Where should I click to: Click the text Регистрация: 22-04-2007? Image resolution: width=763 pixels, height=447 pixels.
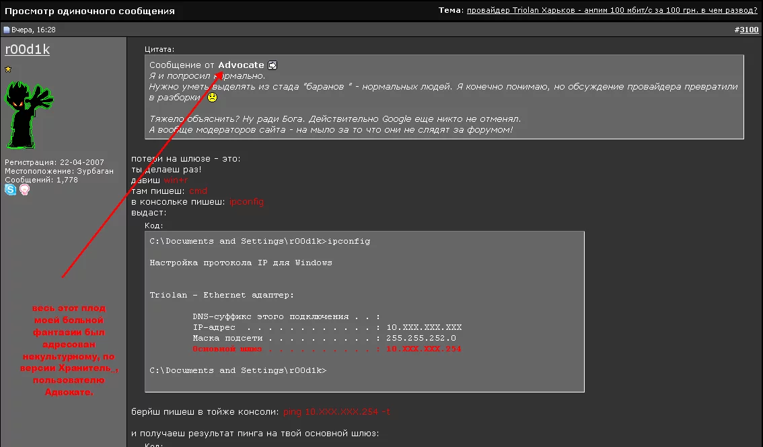pos(54,162)
